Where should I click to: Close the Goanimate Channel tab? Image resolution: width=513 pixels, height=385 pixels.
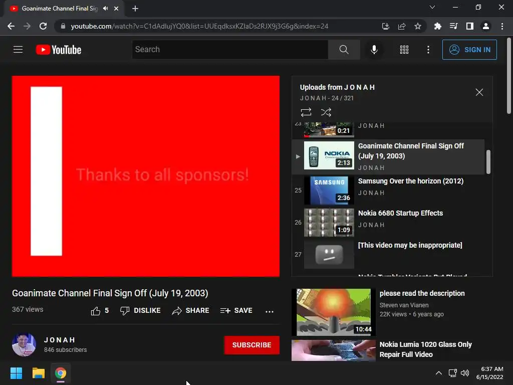(116, 9)
